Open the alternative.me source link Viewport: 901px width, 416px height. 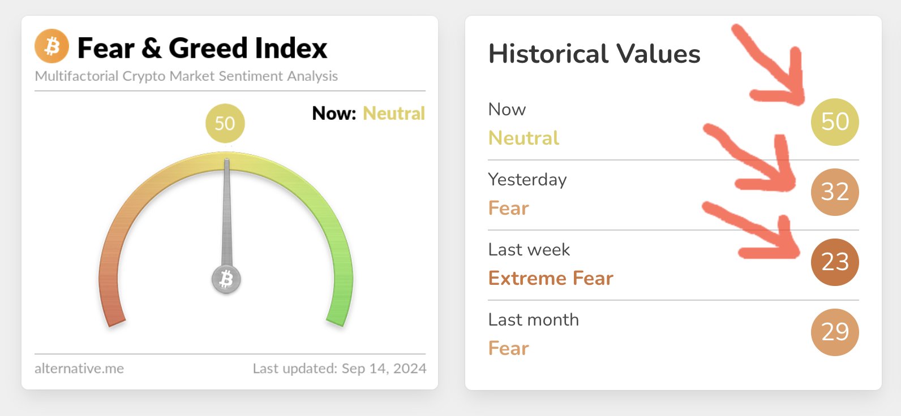click(79, 369)
